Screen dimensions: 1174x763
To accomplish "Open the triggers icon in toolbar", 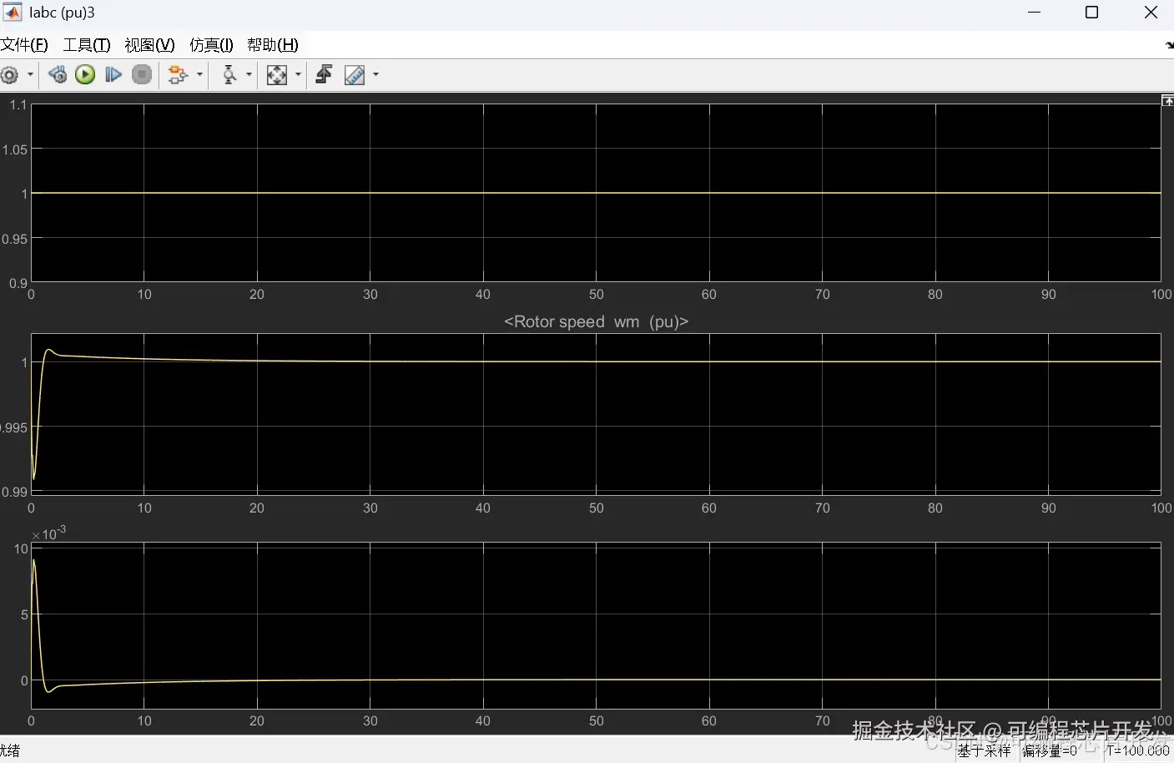I will click(325, 75).
